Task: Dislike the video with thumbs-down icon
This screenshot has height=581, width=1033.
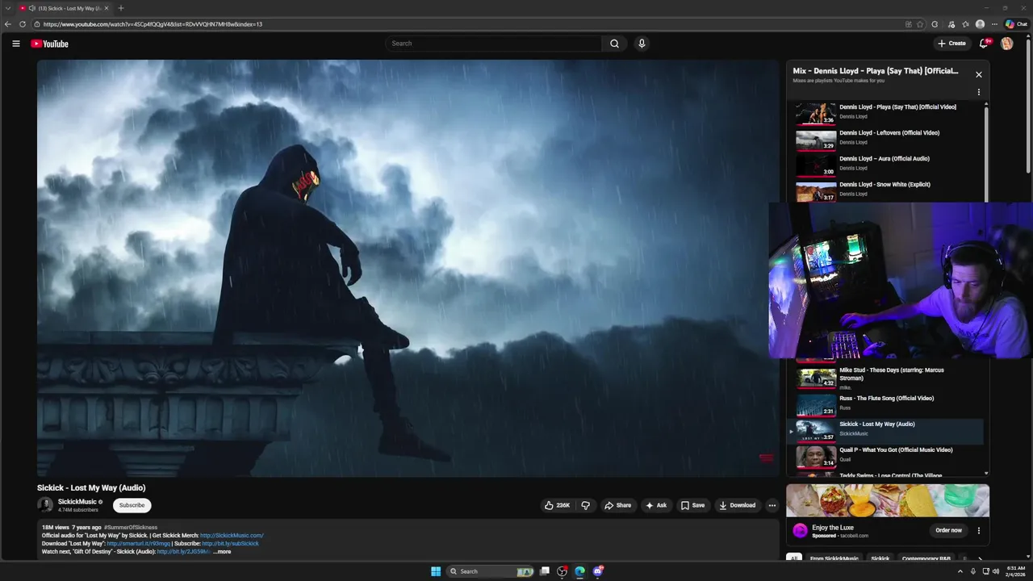Action: (586, 505)
